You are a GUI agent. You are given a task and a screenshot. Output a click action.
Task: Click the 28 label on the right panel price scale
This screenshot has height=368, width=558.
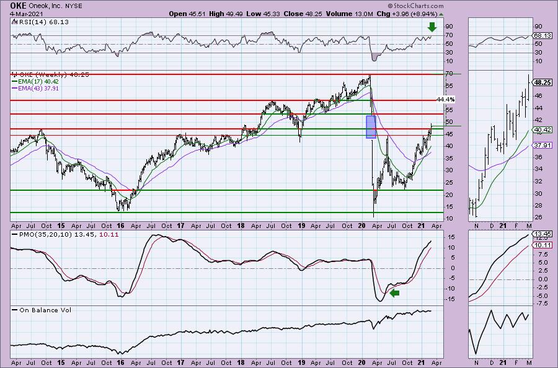pyautogui.click(x=538, y=206)
